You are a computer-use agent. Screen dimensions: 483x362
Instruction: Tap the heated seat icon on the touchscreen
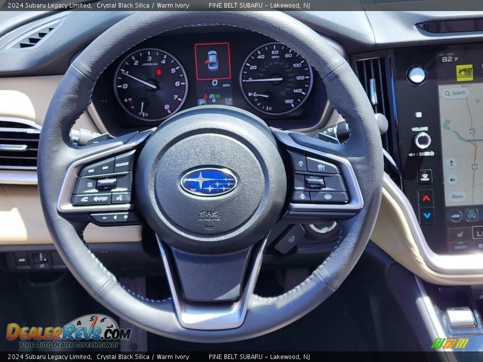pos(459,235)
